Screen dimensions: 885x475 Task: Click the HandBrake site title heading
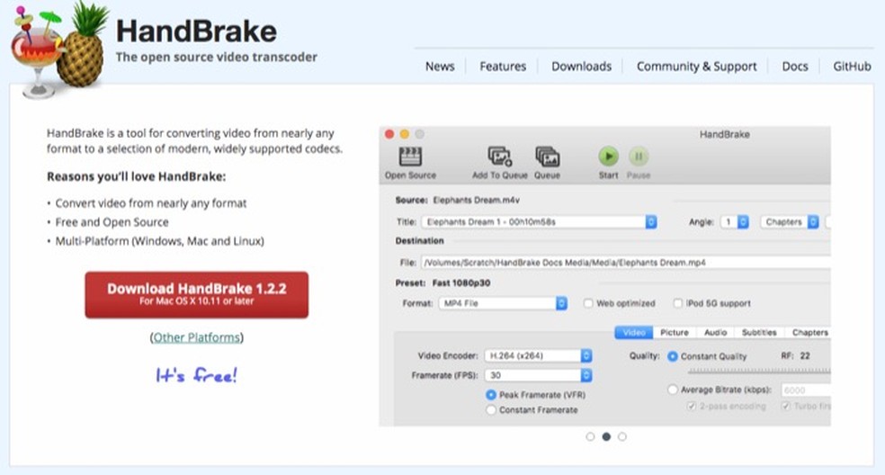[x=196, y=31]
